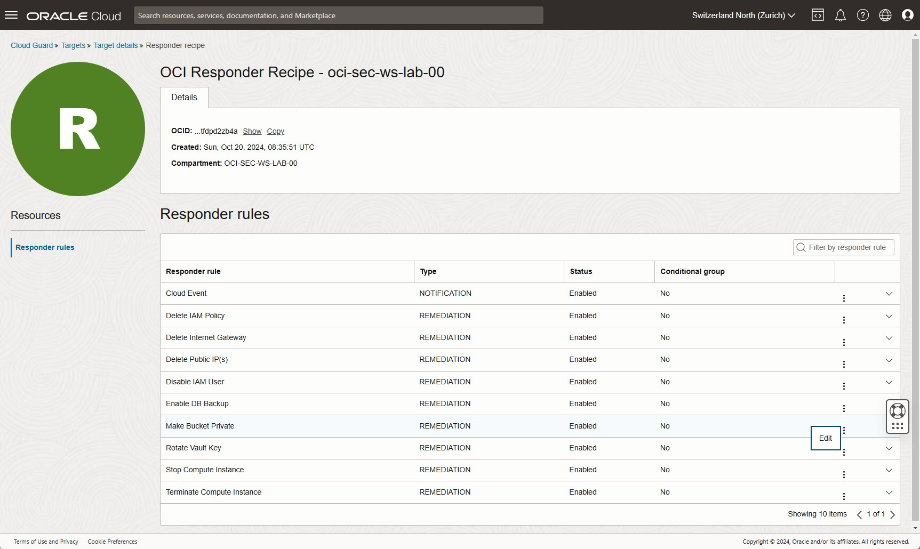Navigate to Target details breadcrumb

pos(116,45)
